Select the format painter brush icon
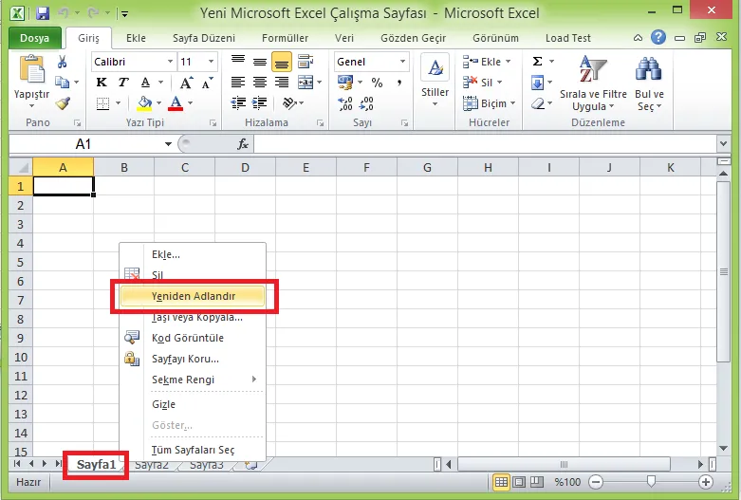The width and height of the screenshot is (741, 500). tap(63, 103)
